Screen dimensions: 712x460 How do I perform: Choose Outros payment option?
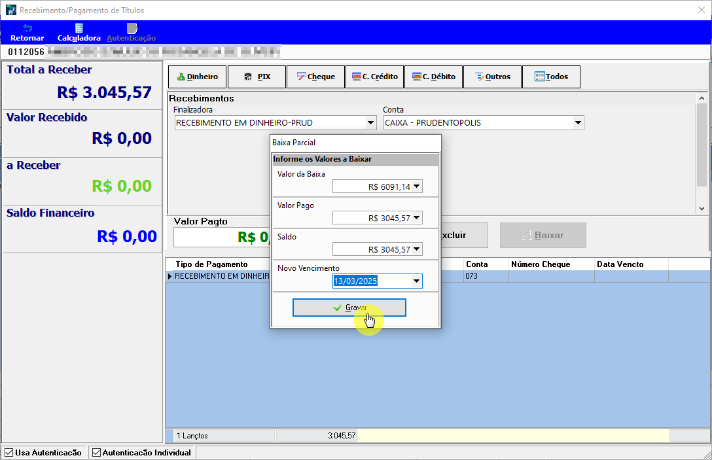coord(493,77)
